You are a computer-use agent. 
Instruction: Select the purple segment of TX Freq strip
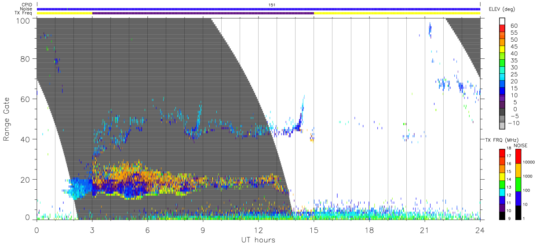(x=203, y=13)
